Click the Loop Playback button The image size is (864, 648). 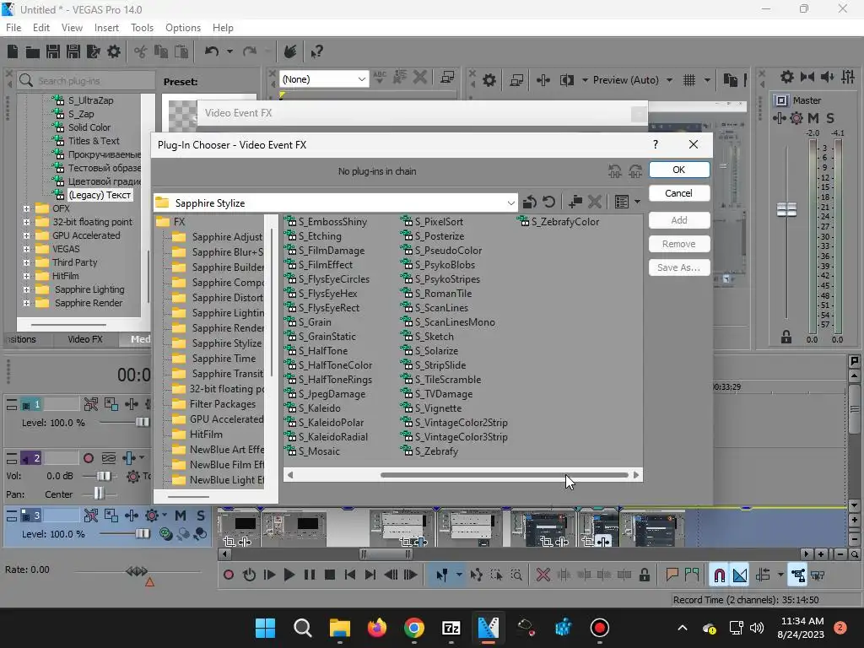click(x=249, y=575)
